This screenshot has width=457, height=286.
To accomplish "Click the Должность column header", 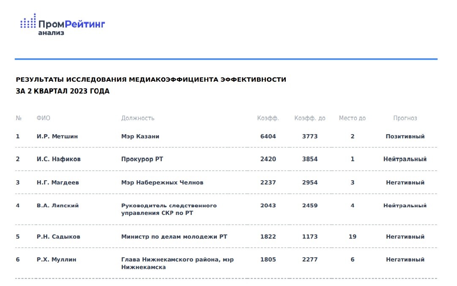I will click(x=138, y=118).
